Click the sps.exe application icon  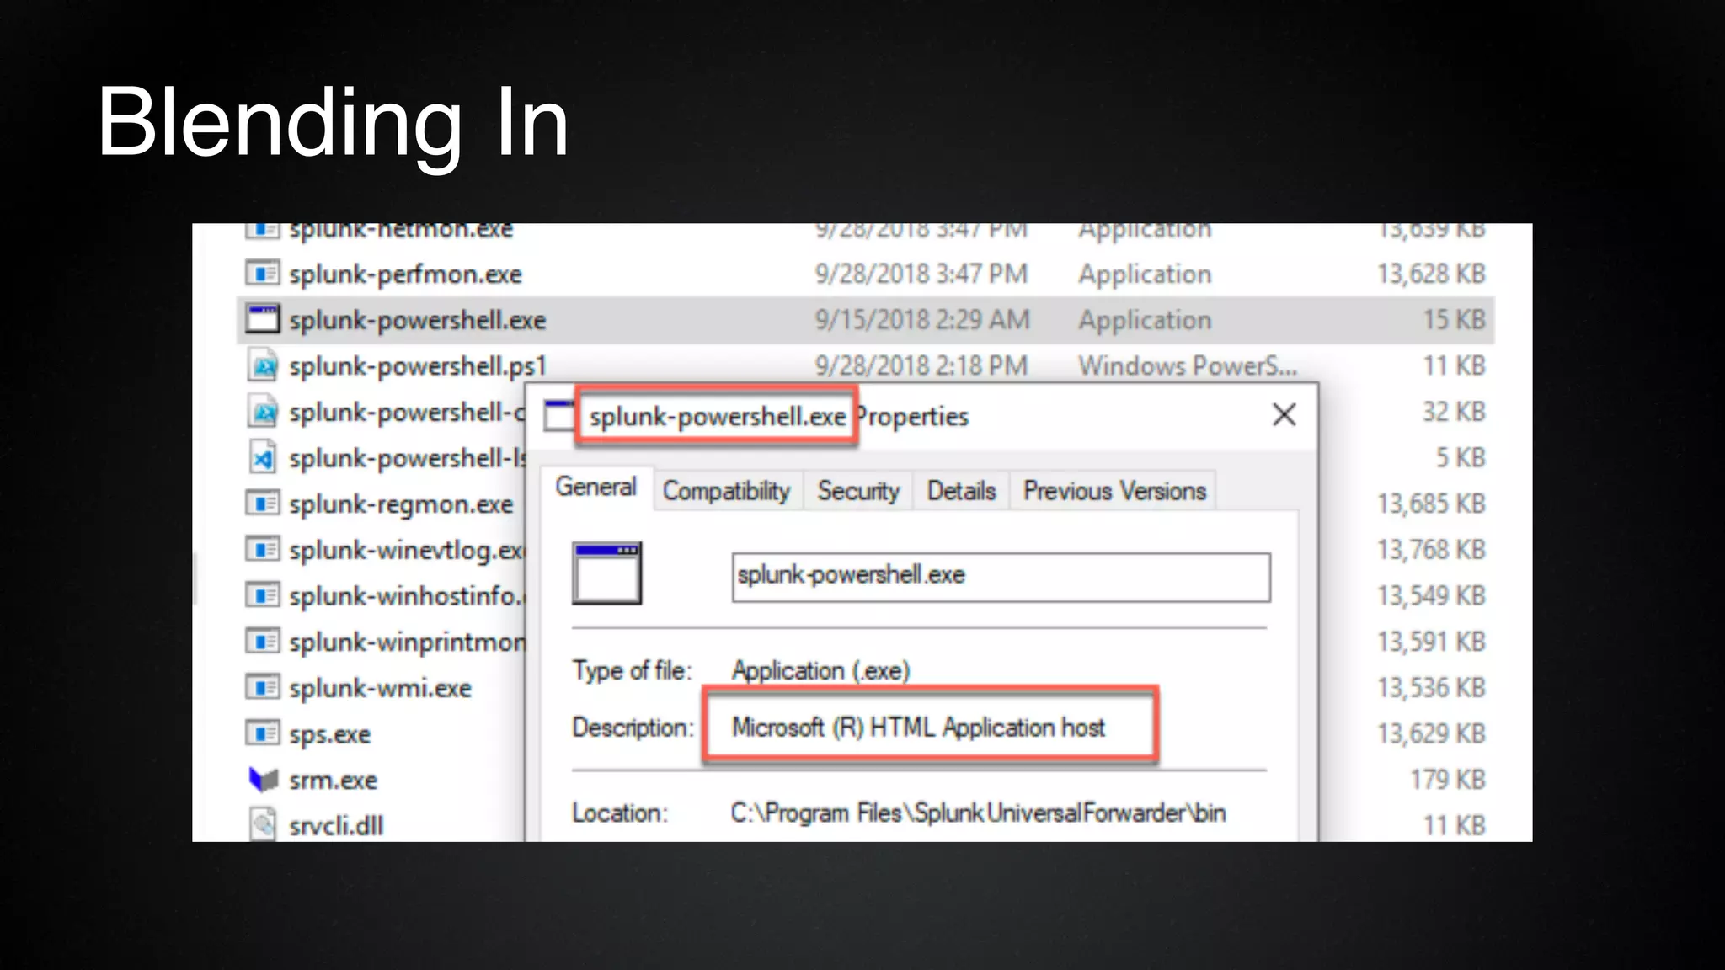pyautogui.click(x=262, y=733)
